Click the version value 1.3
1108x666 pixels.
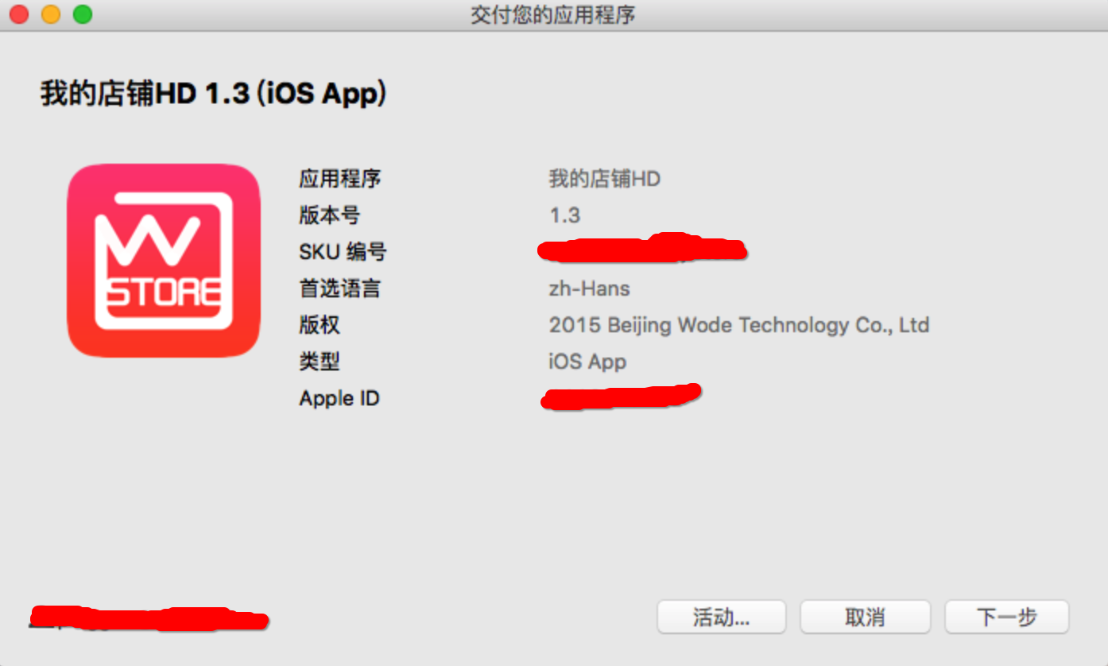(x=565, y=215)
